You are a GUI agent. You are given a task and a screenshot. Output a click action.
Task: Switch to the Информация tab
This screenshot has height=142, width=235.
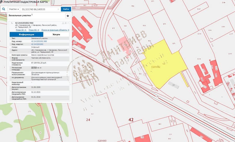click(27, 34)
